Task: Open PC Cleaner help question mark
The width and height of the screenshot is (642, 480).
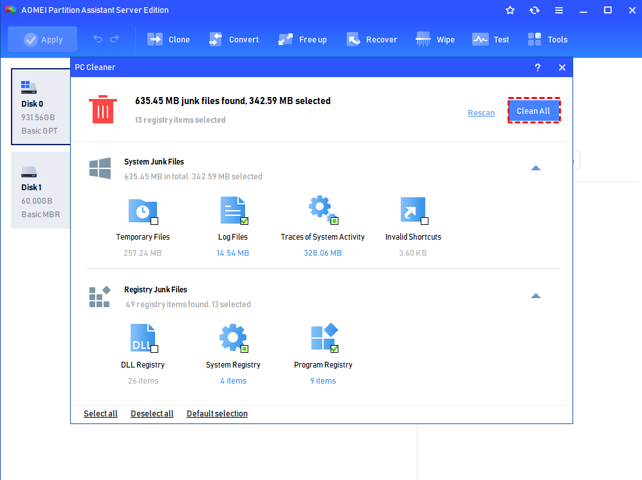Action: 538,67
